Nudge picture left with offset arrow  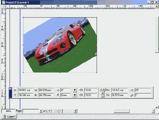101,89
